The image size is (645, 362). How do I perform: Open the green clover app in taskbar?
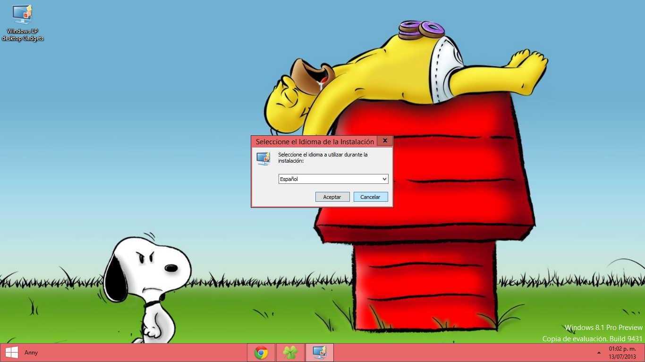point(290,353)
